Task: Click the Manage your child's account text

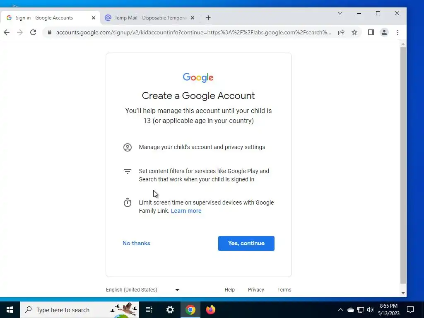Action: click(202, 147)
